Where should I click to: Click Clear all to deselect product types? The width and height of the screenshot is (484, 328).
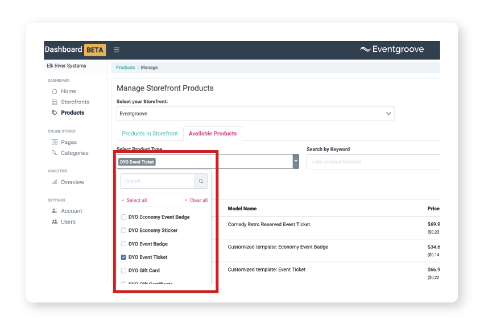click(x=196, y=200)
